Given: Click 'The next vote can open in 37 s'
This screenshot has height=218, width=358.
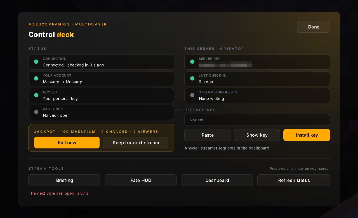Looking at the screenshot, I should click(x=58, y=193).
